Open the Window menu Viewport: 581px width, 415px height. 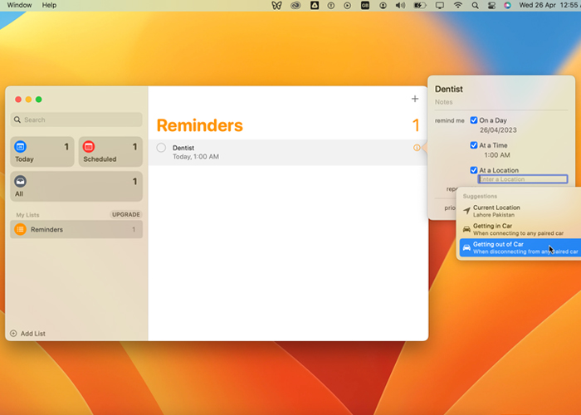click(19, 5)
